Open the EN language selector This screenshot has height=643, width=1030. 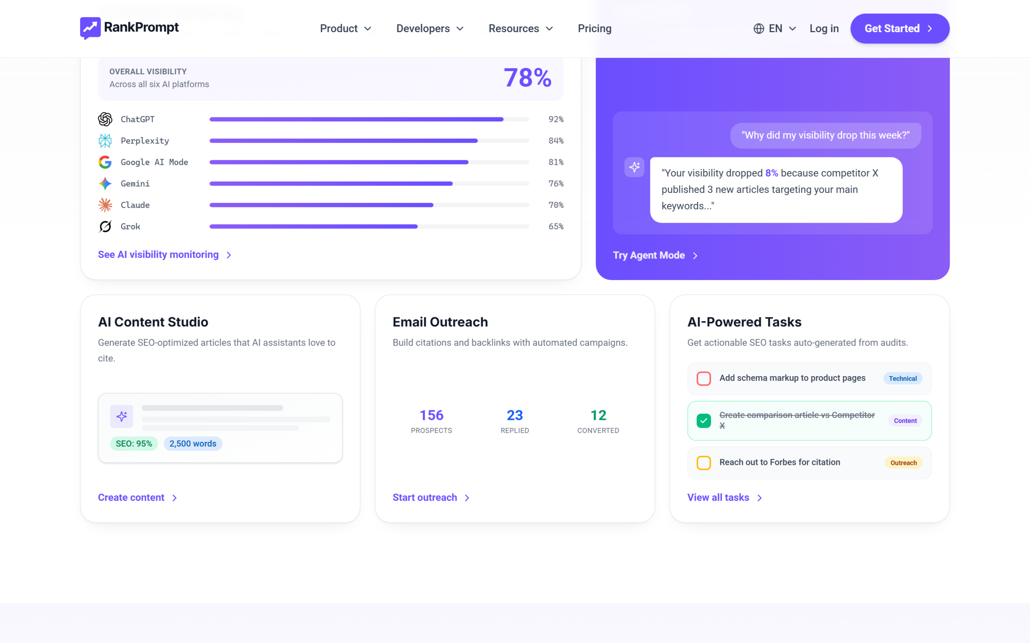pyautogui.click(x=775, y=29)
